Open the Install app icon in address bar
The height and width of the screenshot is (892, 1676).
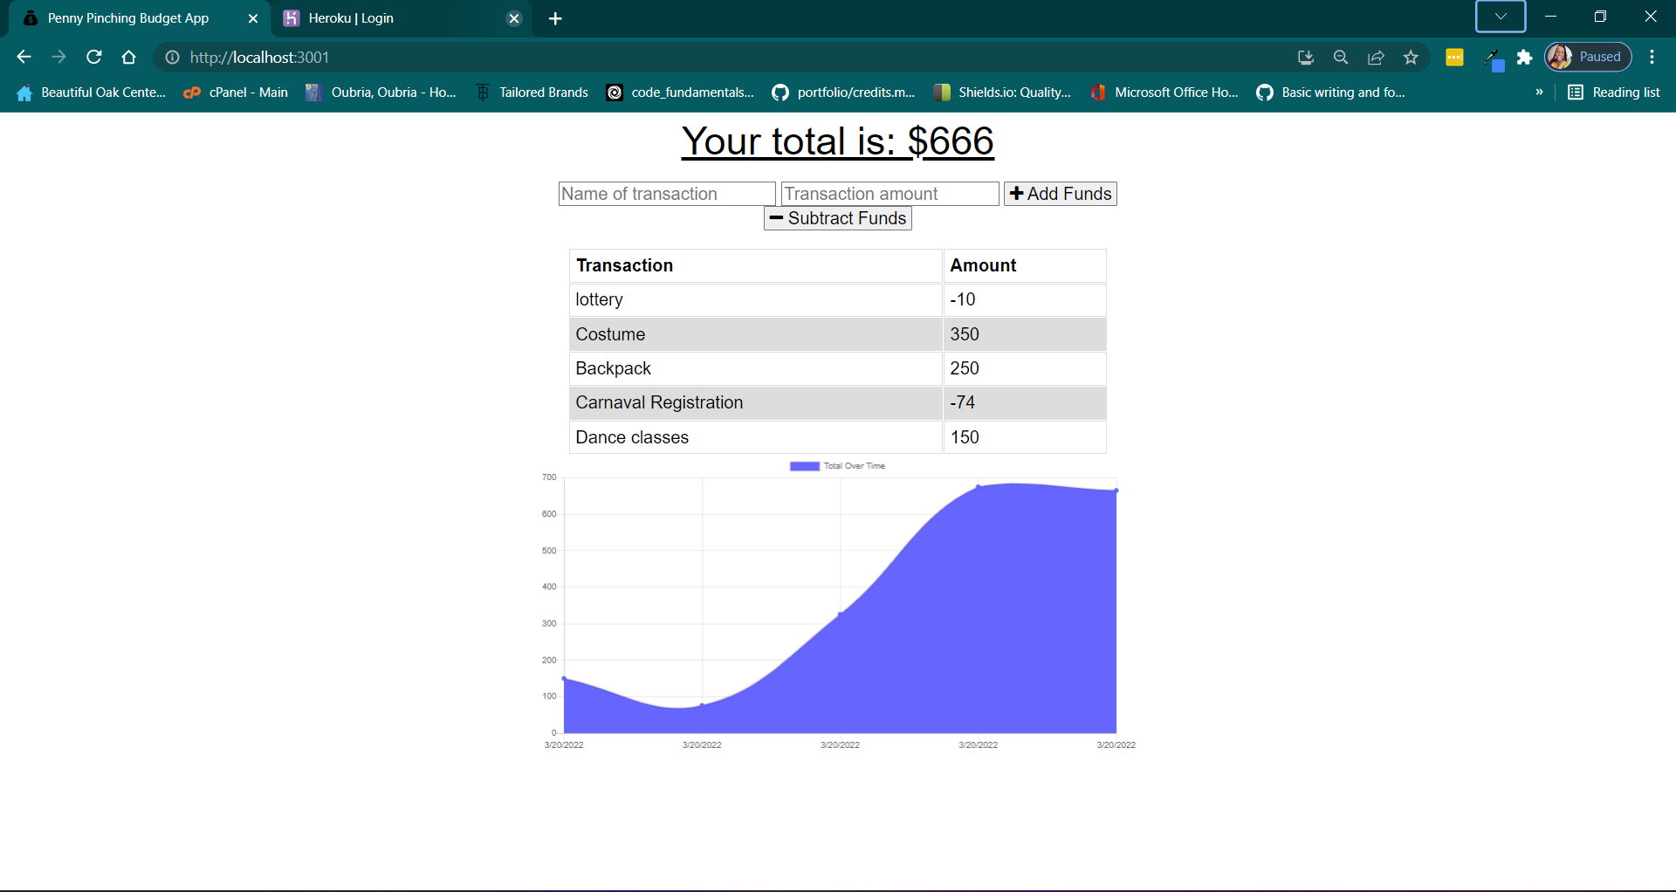click(1305, 57)
